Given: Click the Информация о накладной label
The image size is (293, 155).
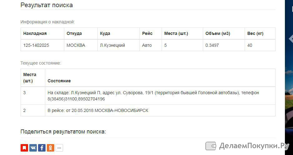Looking at the screenshot, I should pyautogui.click(x=48, y=22).
